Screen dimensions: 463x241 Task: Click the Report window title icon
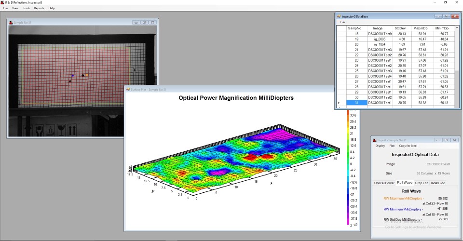click(374, 140)
